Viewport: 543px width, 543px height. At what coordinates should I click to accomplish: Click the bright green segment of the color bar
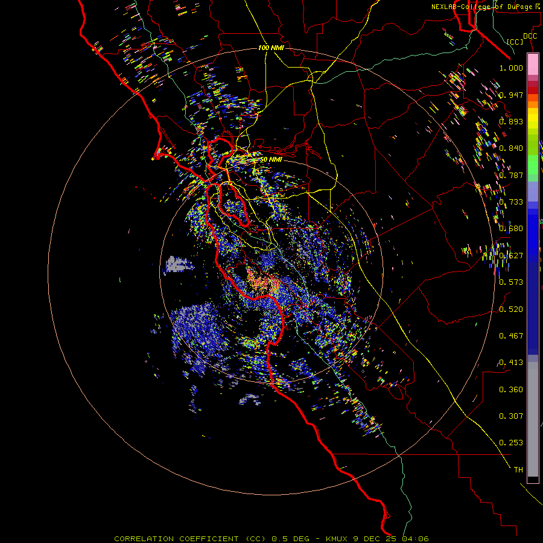point(533,165)
